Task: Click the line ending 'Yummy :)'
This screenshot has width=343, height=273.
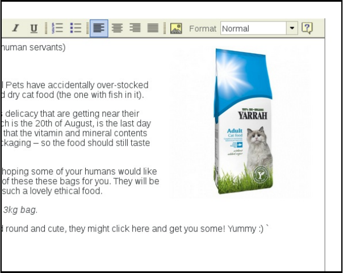Action: 135,229
